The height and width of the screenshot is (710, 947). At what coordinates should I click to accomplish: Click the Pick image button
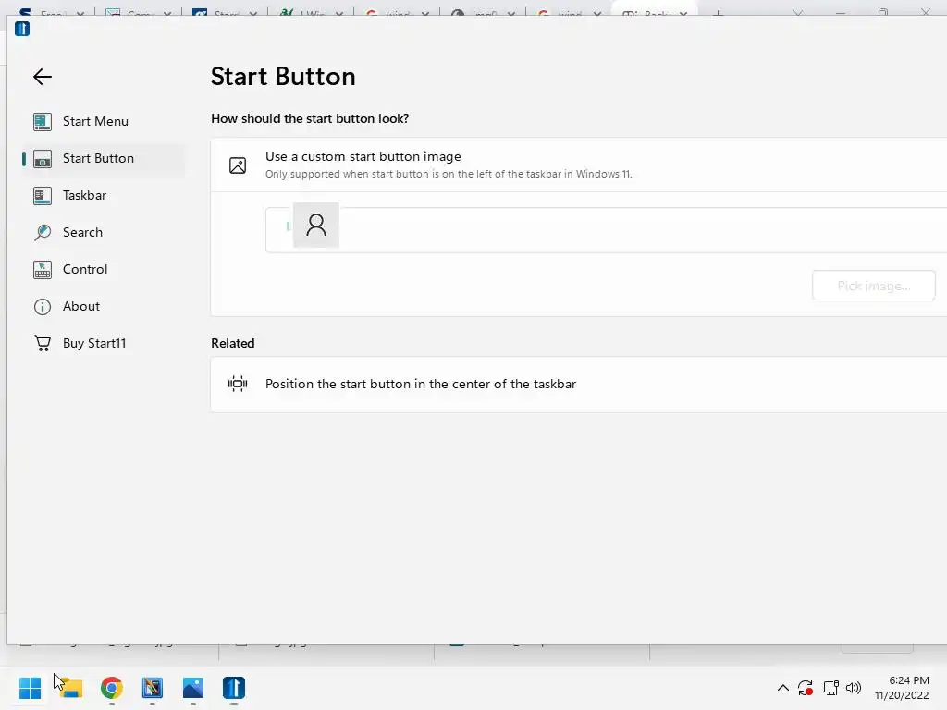[x=873, y=286]
